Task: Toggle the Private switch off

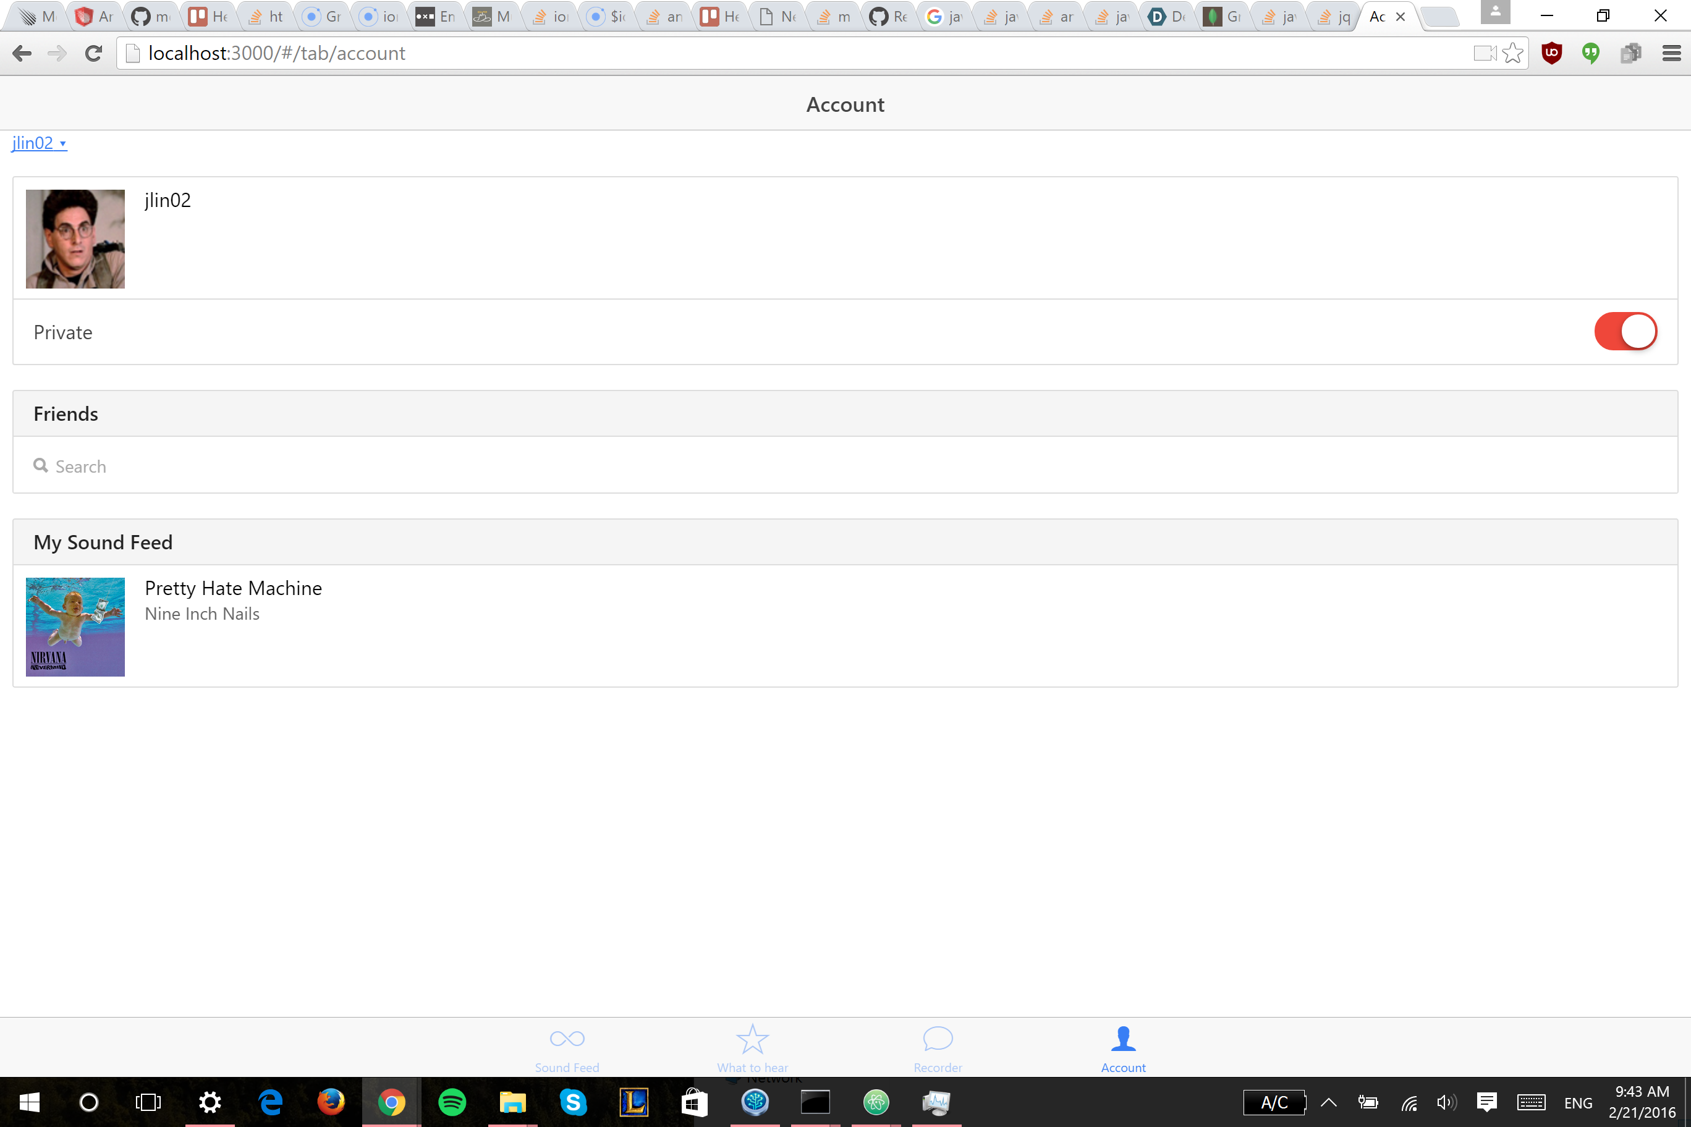Action: tap(1625, 332)
